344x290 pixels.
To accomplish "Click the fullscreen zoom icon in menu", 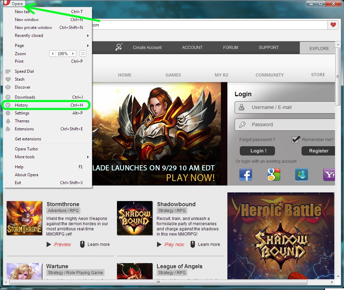I will (82, 54).
